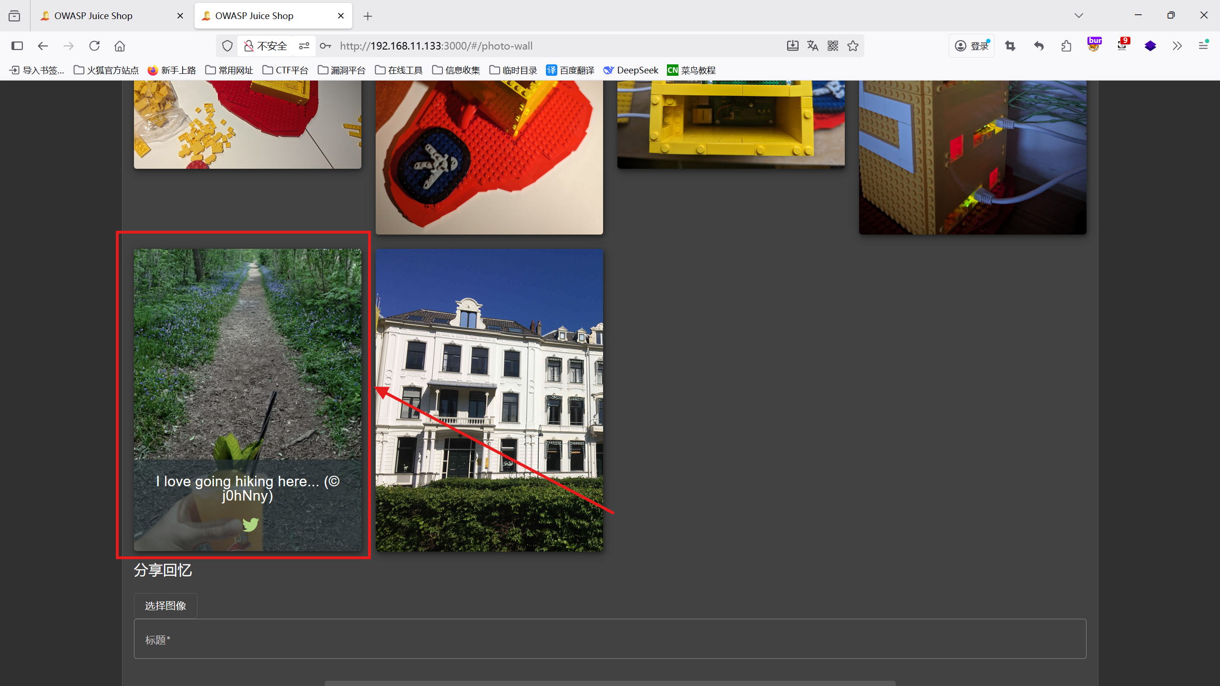
Task: Open the CTF平台 bookmark folder
Action: 286,70
